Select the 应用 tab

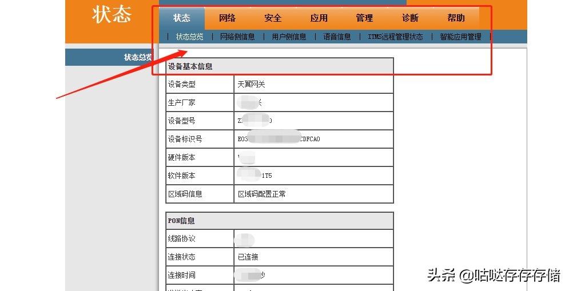click(x=319, y=18)
